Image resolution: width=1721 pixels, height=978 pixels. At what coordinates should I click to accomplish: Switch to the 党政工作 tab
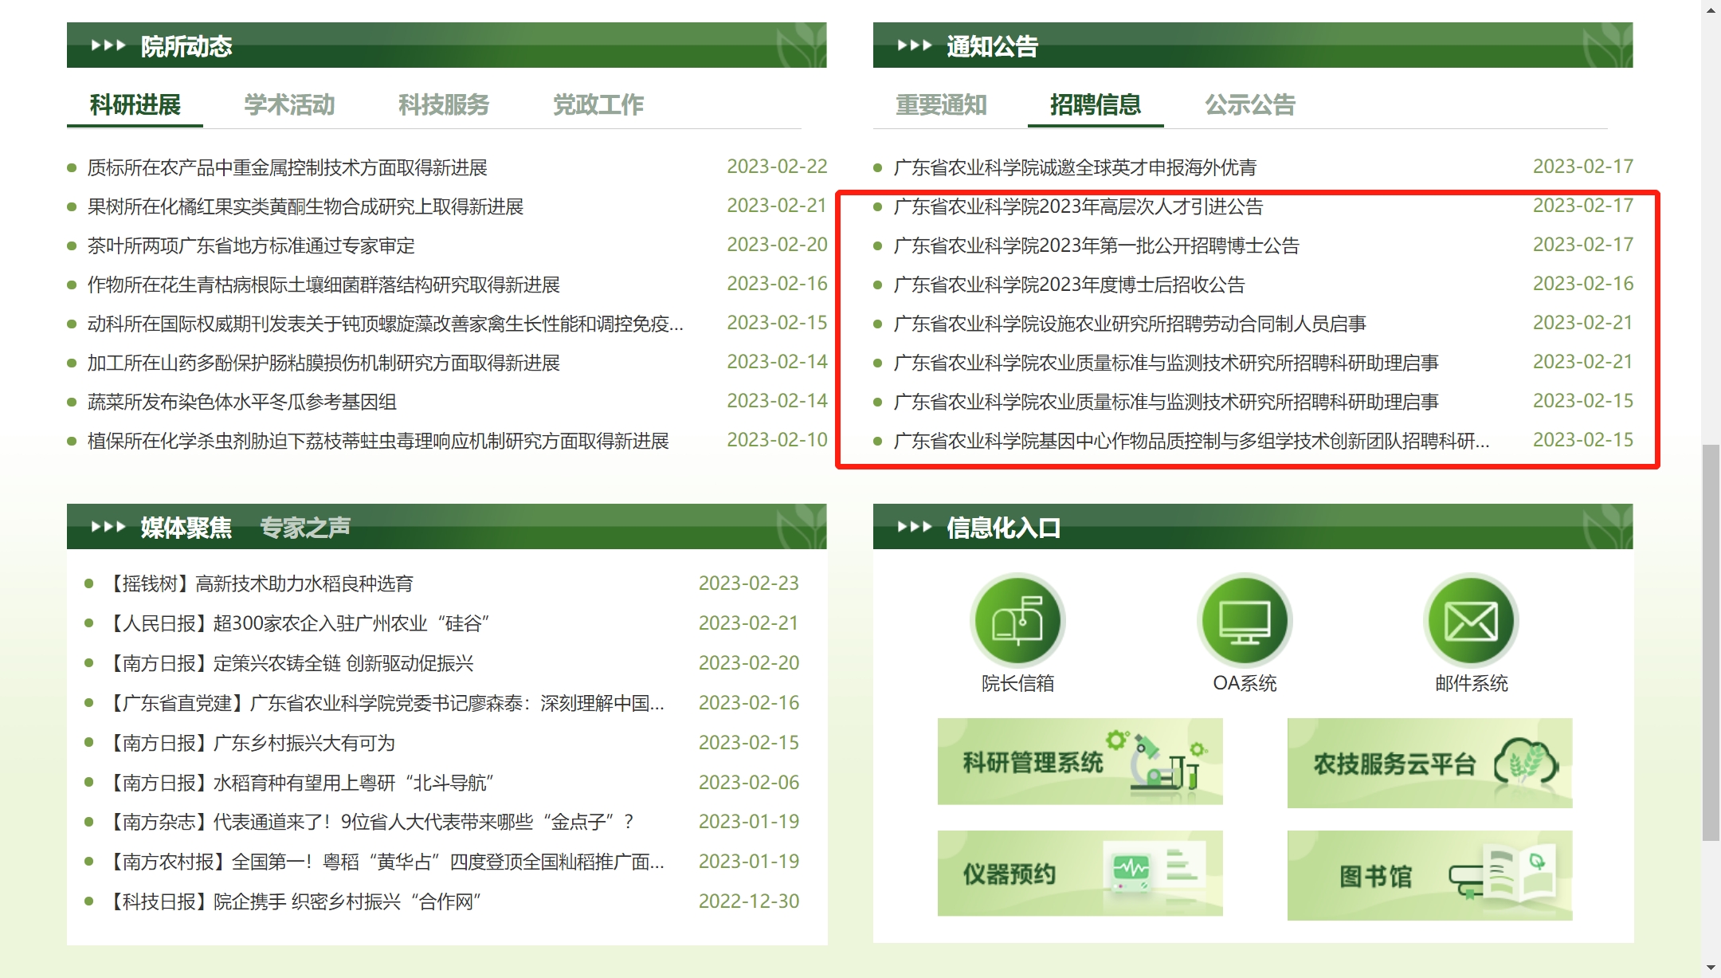(x=598, y=104)
